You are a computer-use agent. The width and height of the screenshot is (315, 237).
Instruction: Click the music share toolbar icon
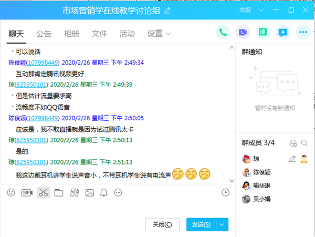point(75,192)
